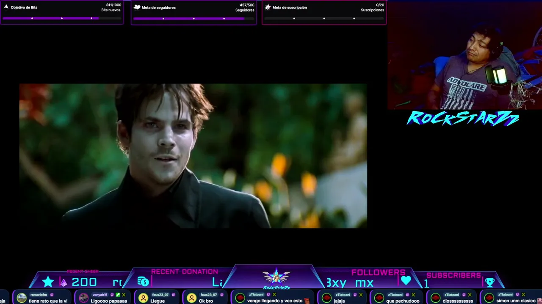Click the 'Meta de suscripción' label
This screenshot has height=304, width=542.
(290, 8)
